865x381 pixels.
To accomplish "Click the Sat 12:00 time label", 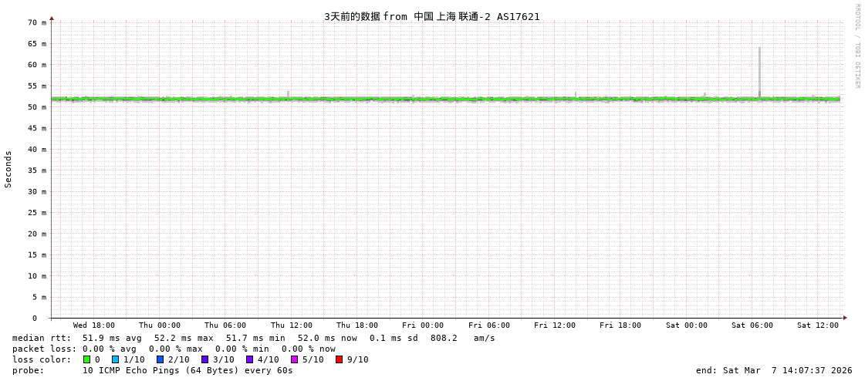I will 818,325.
